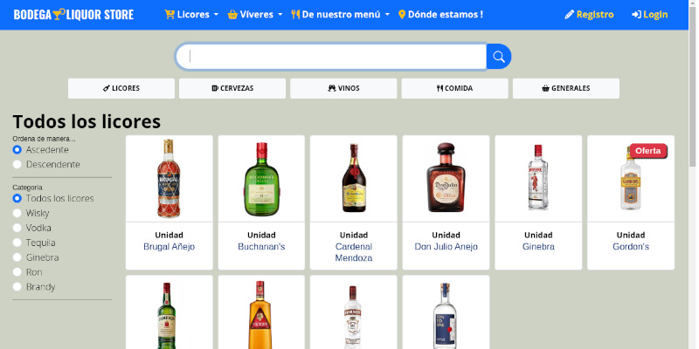This screenshot has width=699, height=349.
Task: Open the Login page
Action: point(649,15)
